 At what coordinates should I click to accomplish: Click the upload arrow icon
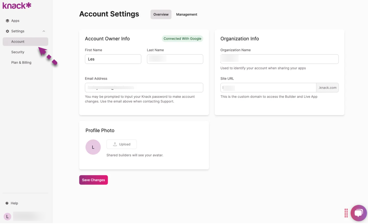(x=115, y=144)
